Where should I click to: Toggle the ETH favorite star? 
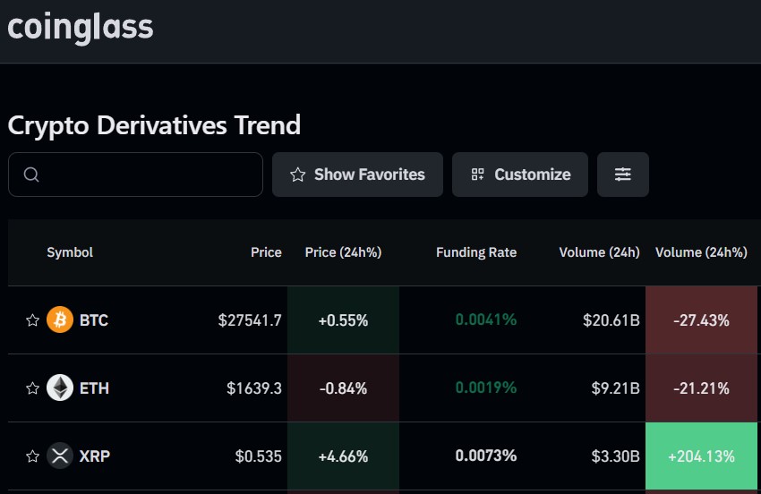tap(32, 388)
